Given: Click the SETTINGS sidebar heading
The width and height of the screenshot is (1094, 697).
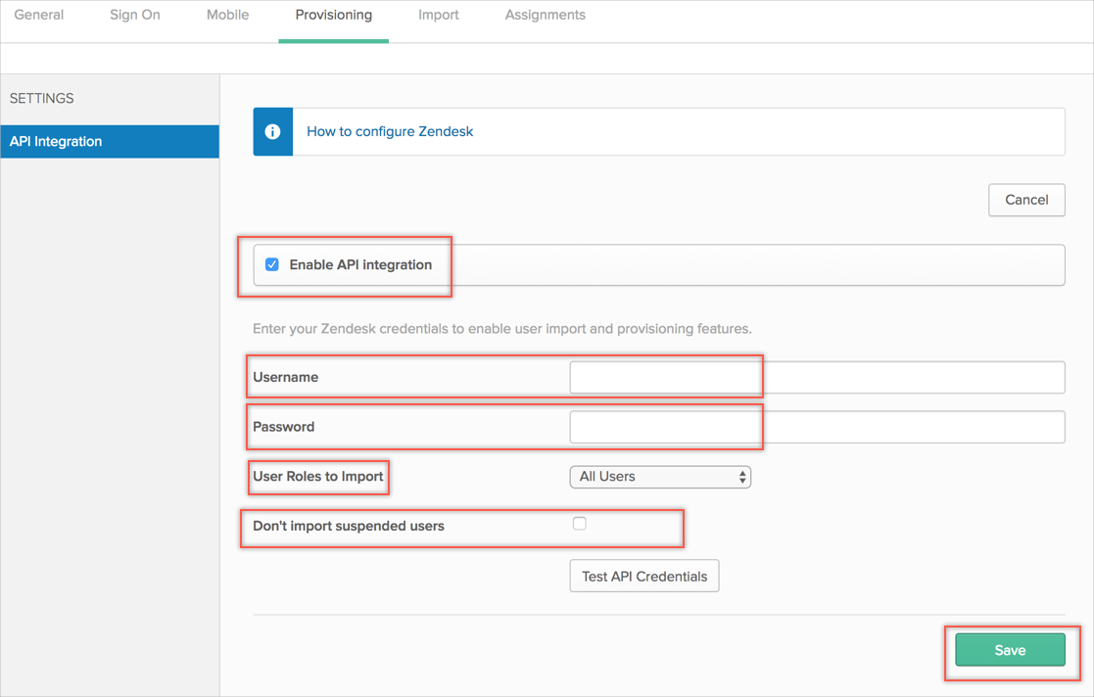Looking at the screenshot, I should coord(42,99).
